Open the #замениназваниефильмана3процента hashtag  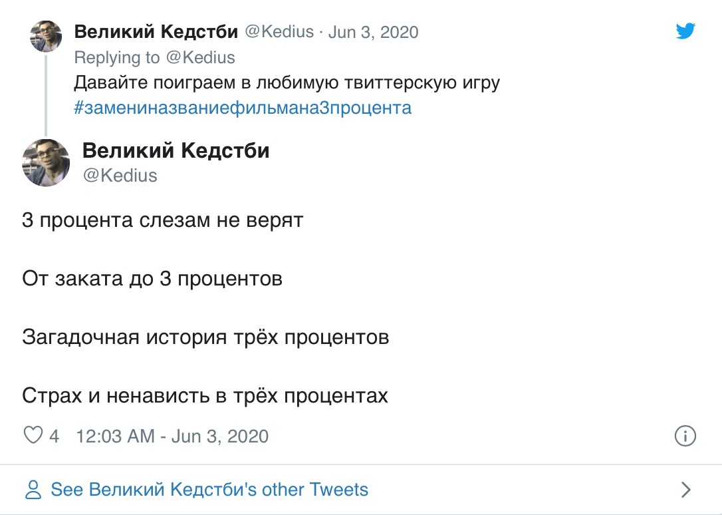pyautogui.click(x=243, y=107)
